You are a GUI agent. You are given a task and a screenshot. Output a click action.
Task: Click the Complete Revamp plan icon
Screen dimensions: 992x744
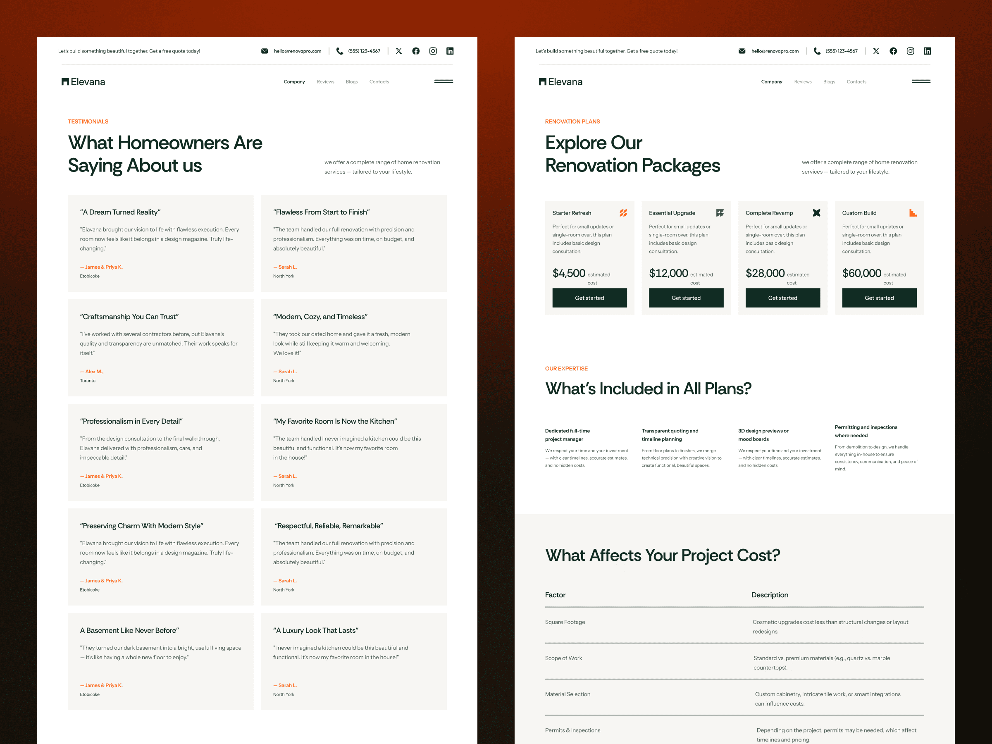tap(817, 213)
